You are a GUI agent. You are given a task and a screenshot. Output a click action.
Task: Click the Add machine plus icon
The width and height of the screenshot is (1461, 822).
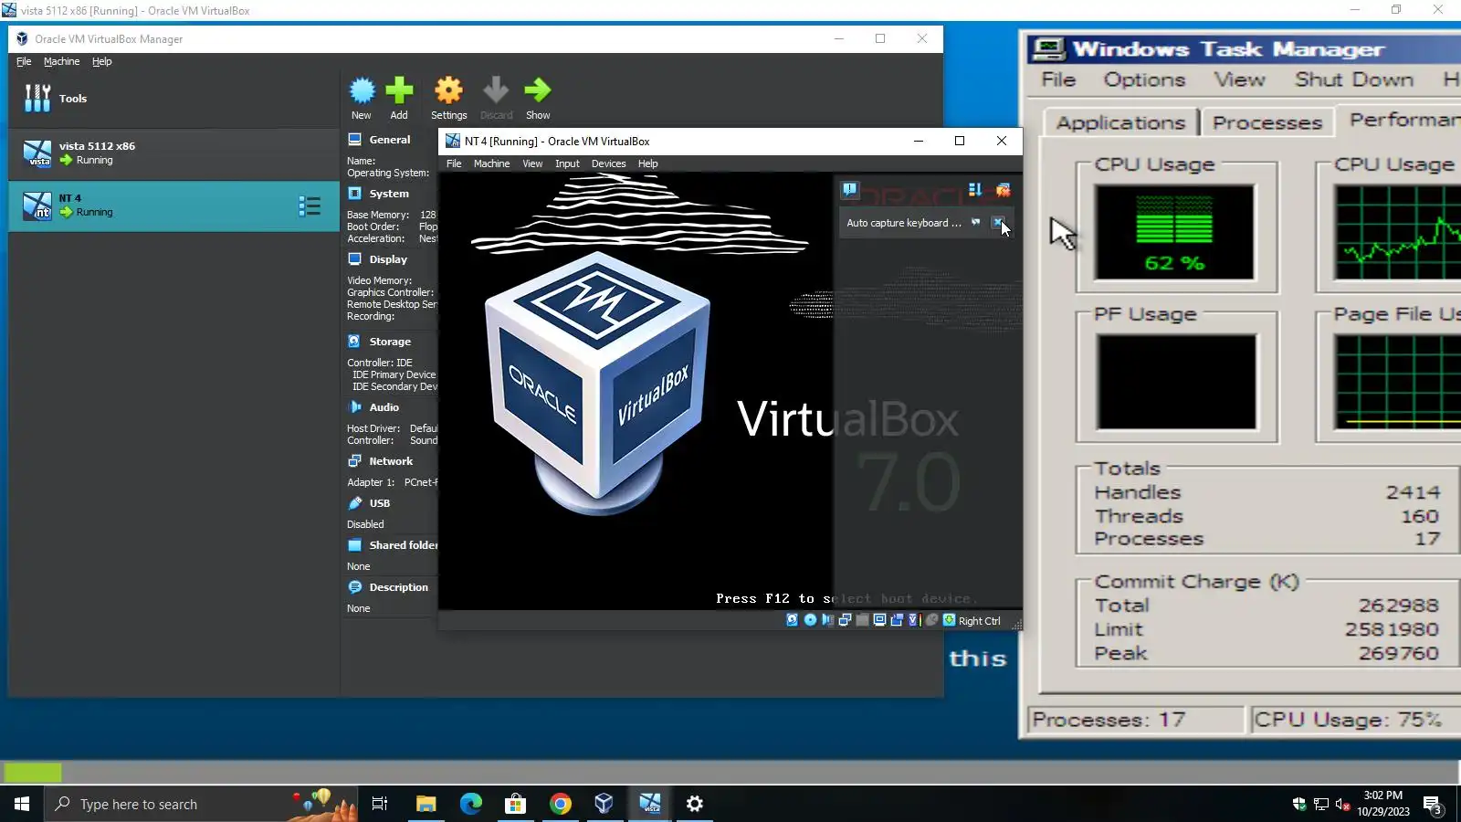click(399, 90)
